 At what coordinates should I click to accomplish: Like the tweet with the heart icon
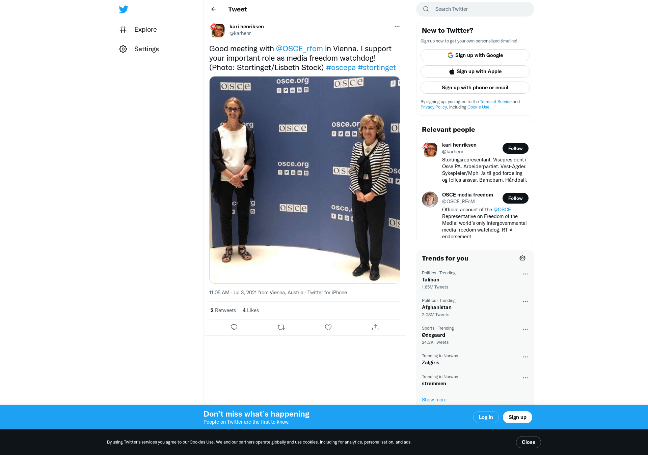coord(328,327)
